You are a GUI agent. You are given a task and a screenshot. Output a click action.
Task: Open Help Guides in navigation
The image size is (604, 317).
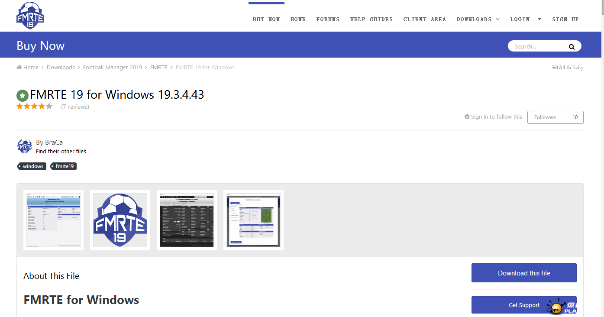point(371,19)
